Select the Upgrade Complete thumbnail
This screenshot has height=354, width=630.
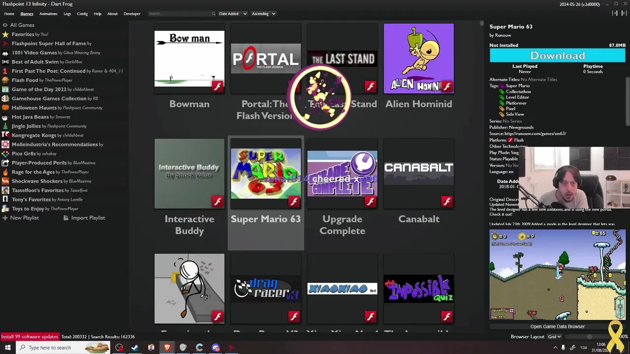pos(343,174)
